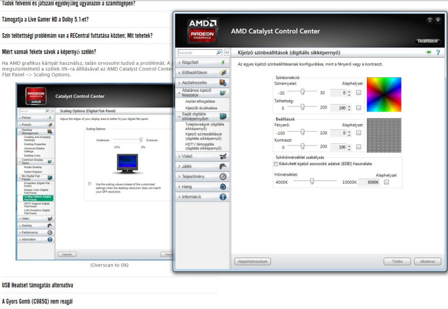Click the Alkalmaz button
Screen dimensions: 448x309
point(427,261)
